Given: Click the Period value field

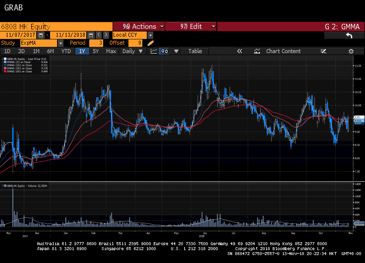Looking at the screenshot, I should 96,43.
